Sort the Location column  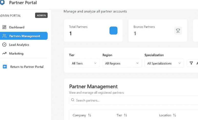coord(174,115)
